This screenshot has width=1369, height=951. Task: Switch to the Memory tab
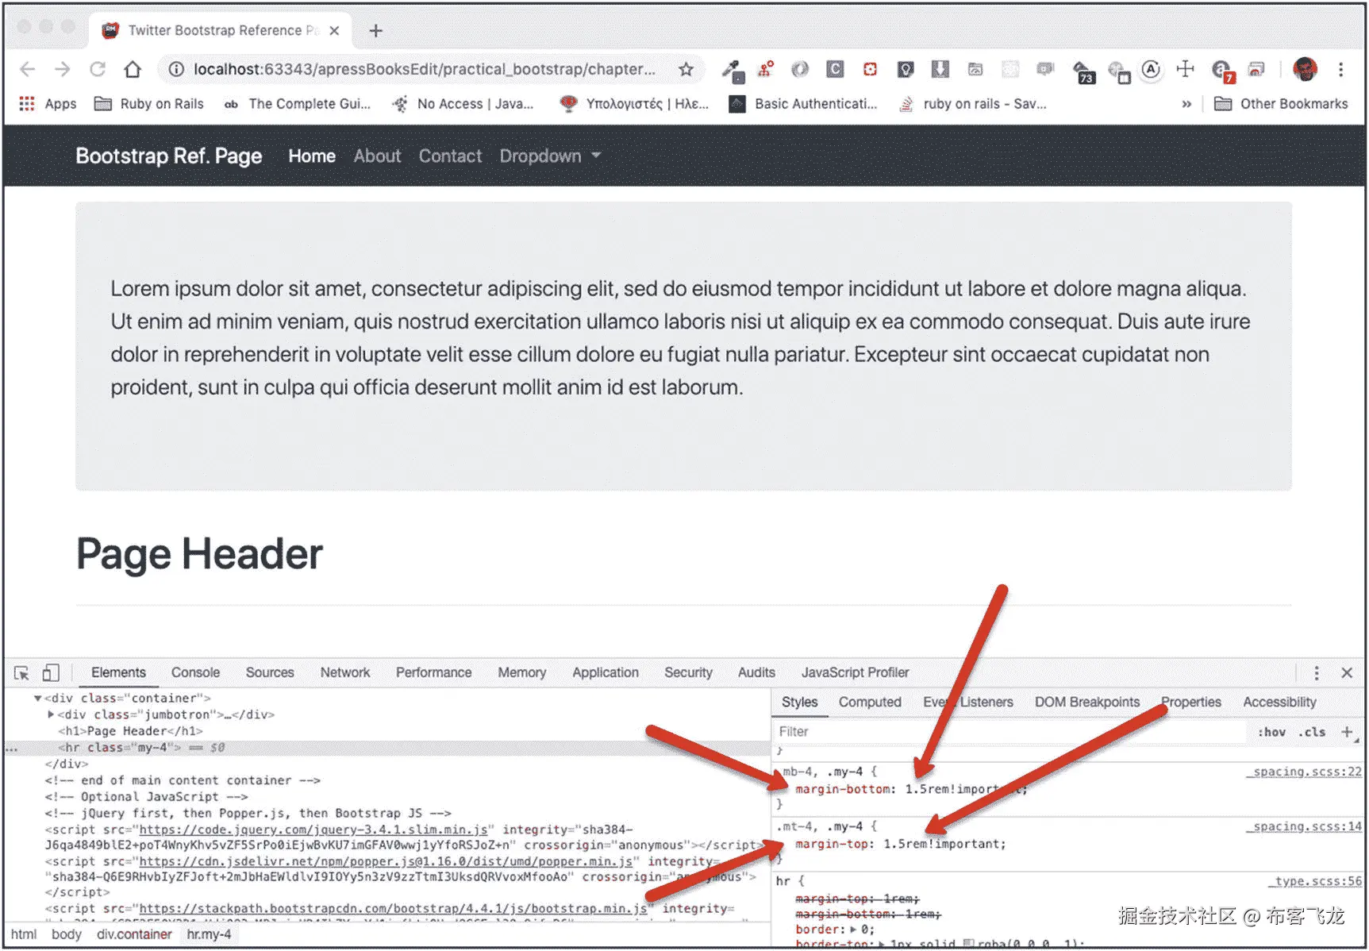click(522, 672)
